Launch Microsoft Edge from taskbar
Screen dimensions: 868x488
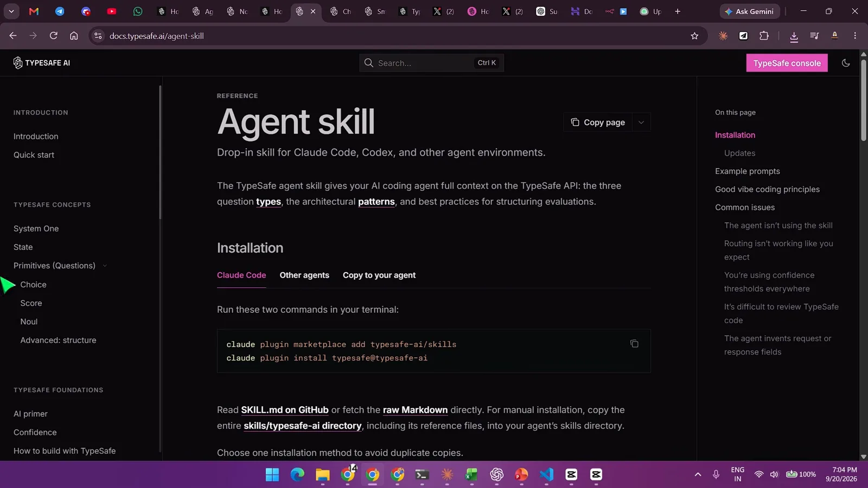(297, 475)
